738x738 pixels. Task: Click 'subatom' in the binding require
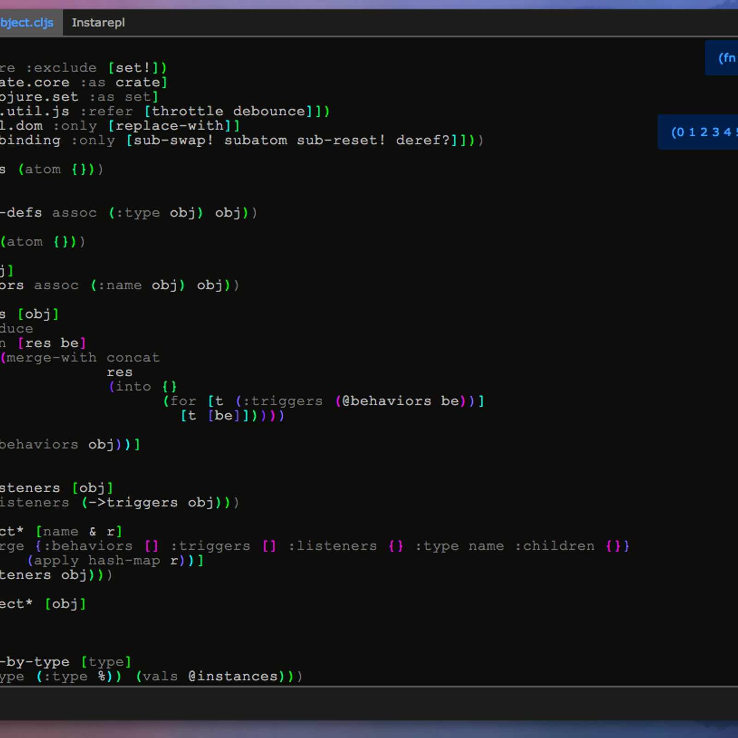click(256, 140)
